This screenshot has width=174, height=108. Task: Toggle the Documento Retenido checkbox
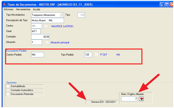[x=8, y=94]
